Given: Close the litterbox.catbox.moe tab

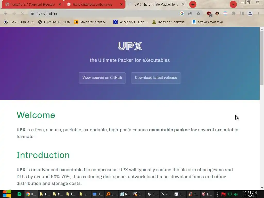Looking at the screenshot, I should click(x=121, y=4).
